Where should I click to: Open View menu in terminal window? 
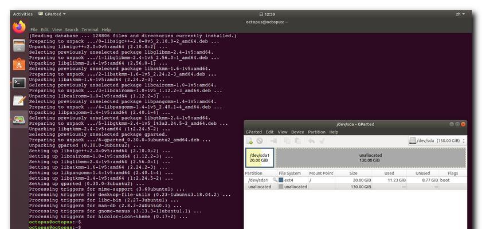57,30
